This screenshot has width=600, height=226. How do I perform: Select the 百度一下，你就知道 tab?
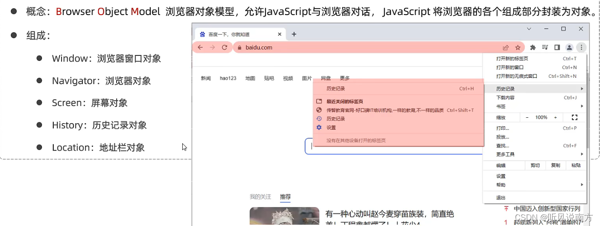click(x=241, y=34)
